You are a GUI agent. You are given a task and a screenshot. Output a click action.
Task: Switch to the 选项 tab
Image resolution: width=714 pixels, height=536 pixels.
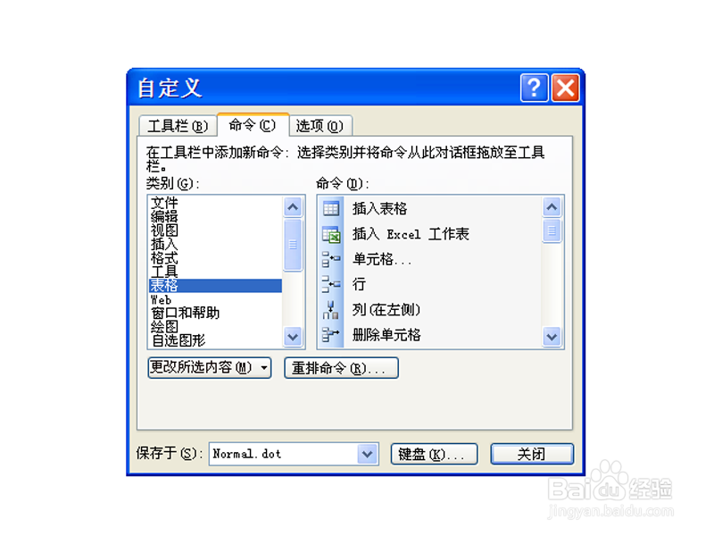[320, 126]
